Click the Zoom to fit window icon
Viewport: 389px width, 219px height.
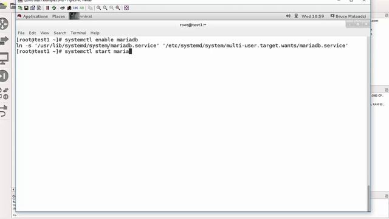[x=118, y=8]
